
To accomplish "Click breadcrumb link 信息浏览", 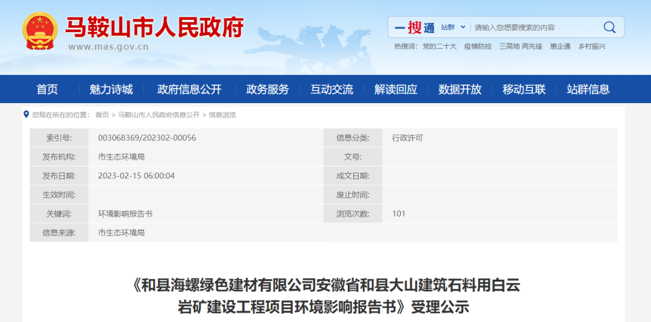I will [x=222, y=115].
